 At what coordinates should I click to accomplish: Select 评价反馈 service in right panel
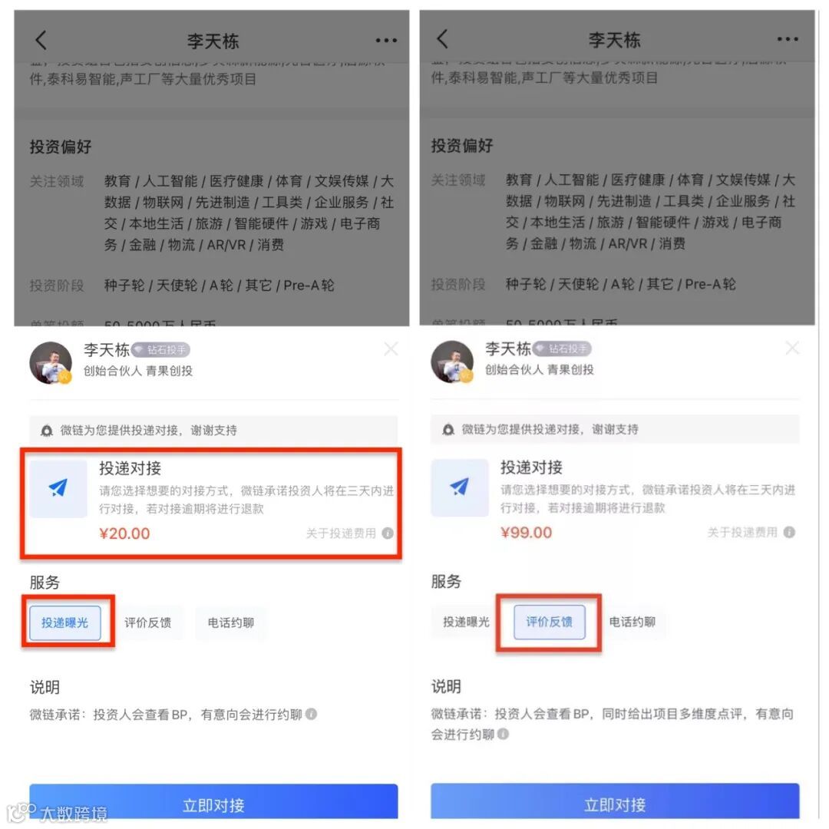550,622
